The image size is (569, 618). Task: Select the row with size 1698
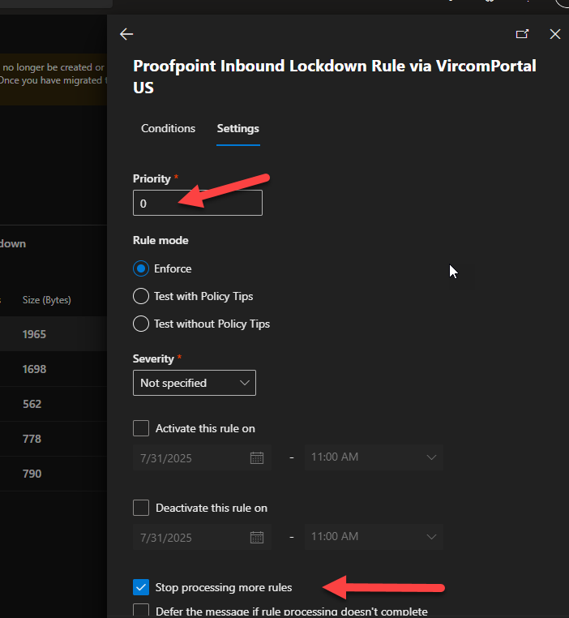(53, 369)
